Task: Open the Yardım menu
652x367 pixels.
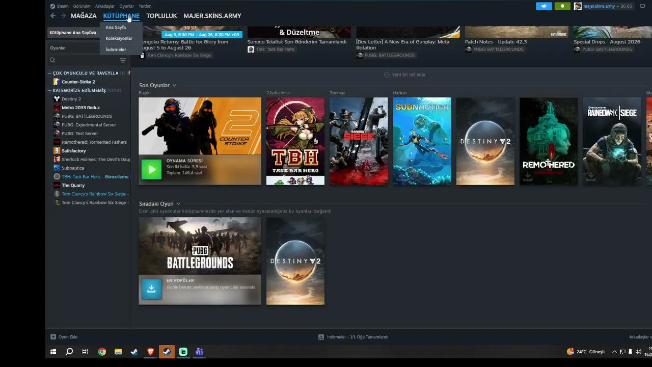Action: (x=145, y=6)
